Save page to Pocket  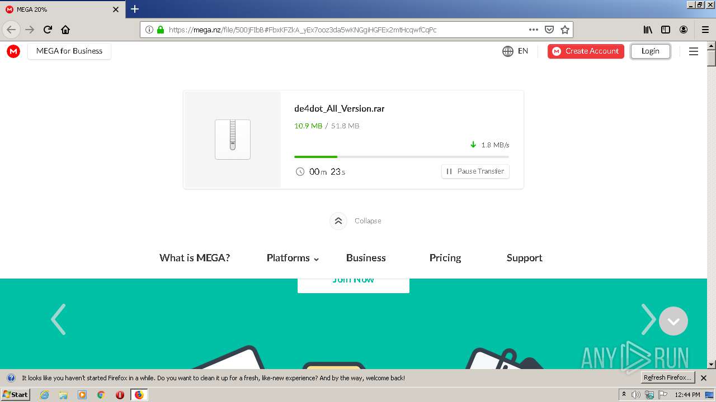pyautogui.click(x=549, y=30)
